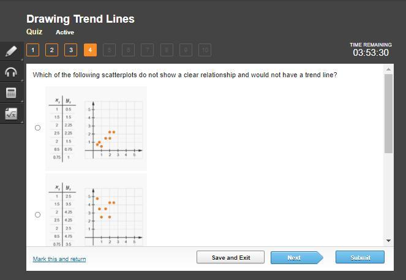Go to question 1
Image resolution: width=406 pixels, height=280 pixels.
coord(32,50)
